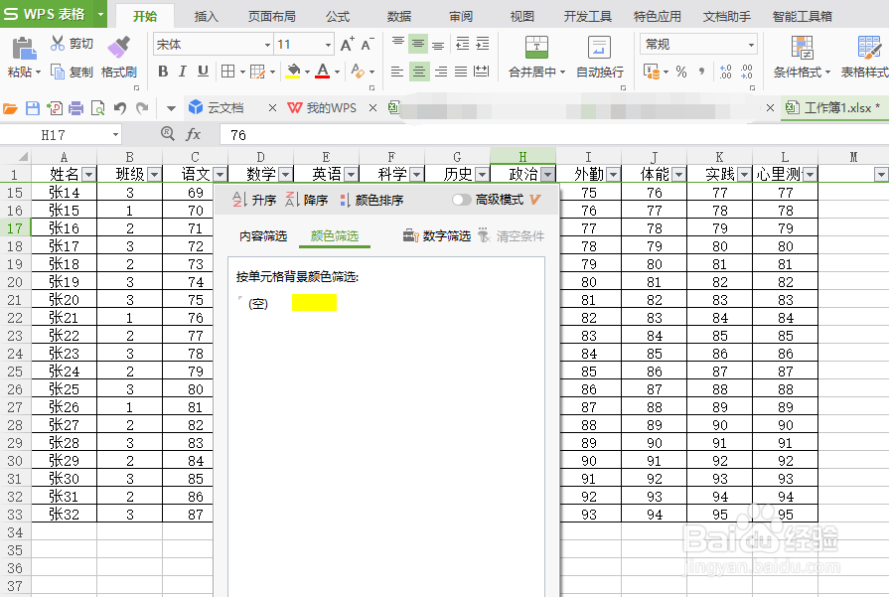
Task: Click the 数字筛选 button
Action: tap(437, 235)
